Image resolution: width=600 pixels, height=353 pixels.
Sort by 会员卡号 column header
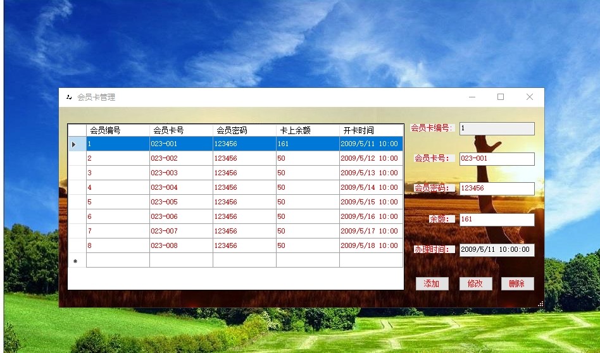click(x=182, y=130)
